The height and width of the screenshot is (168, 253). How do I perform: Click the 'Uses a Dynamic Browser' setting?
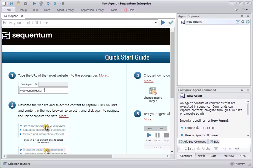click(201, 135)
